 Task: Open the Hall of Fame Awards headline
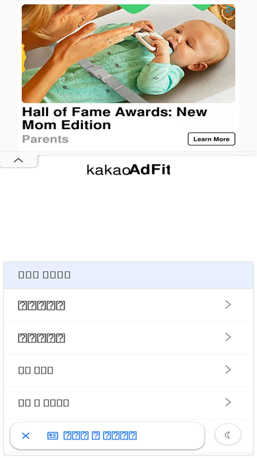click(114, 118)
